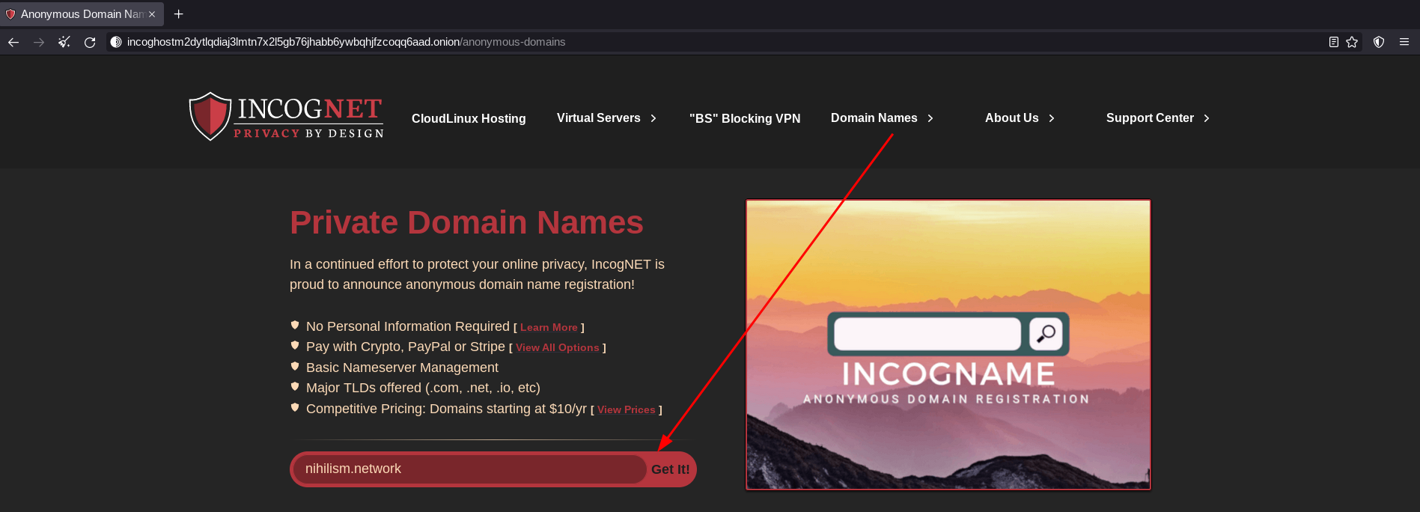Viewport: 1420px width, 512px height.
Task: Open the About Us menu
Action: 1012,118
